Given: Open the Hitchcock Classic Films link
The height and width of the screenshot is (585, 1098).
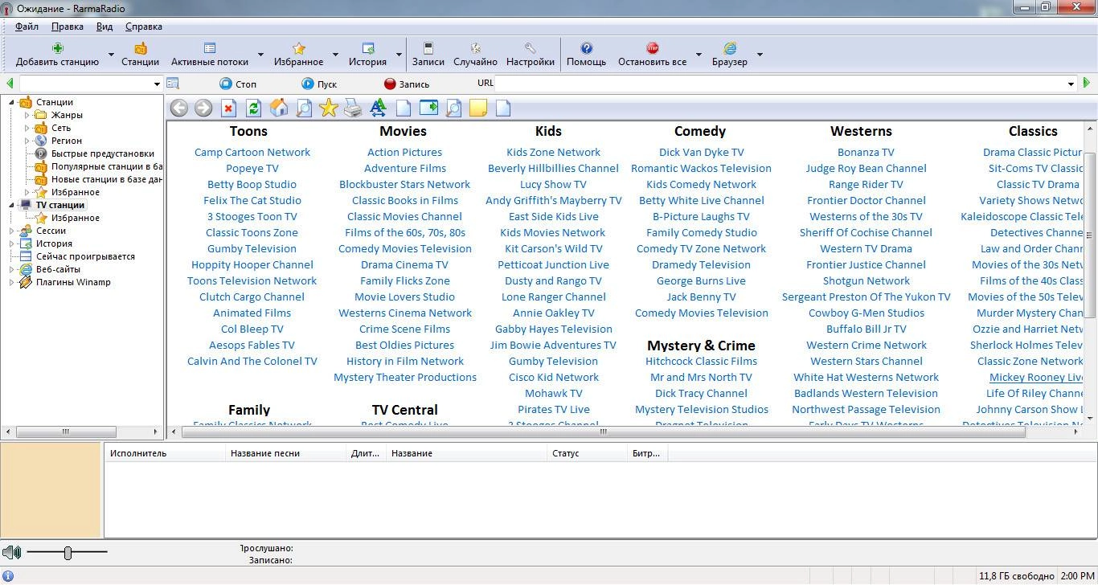Looking at the screenshot, I should tap(701, 361).
